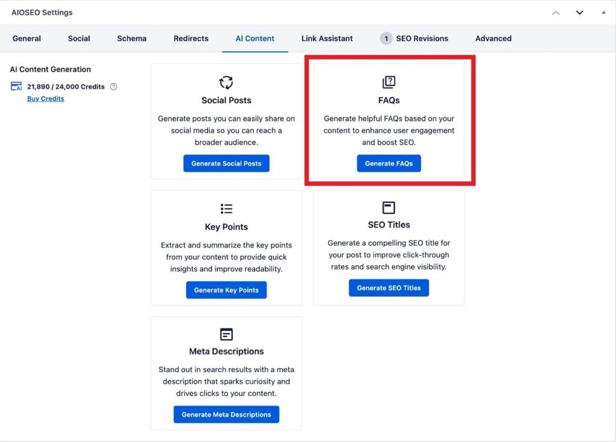Collapse AIOSEO Settings with the up chevron

(x=555, y=12)
